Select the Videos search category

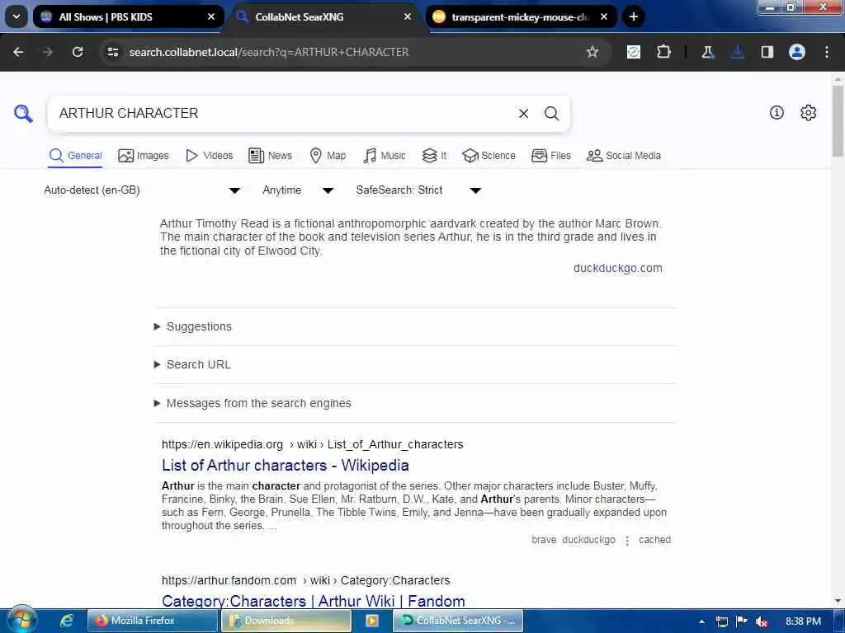click(x=209, y=156)
